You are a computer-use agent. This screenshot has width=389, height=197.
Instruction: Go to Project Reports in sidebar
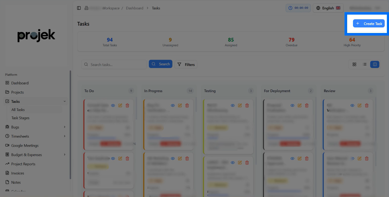pyautogui.click(x=23, y=164)
